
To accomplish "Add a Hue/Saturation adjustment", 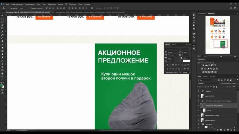I will coord(202,68).
